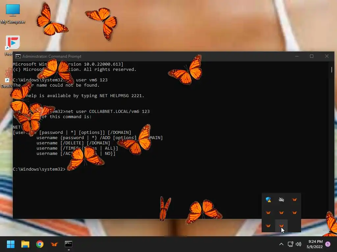Click the 'NET HELPMSG 2221' text line
Image resolution: width=337 pixels, height=252 pixels.
point(78,96)
